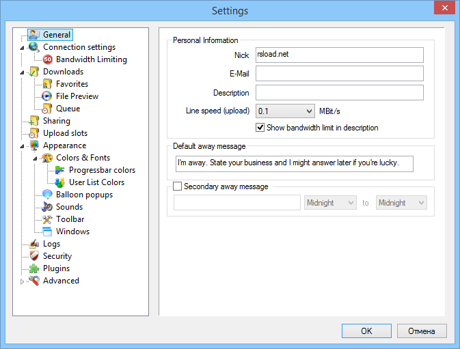Click the E-Mail input field
460x349 pixels.
(x=339, y=73)
